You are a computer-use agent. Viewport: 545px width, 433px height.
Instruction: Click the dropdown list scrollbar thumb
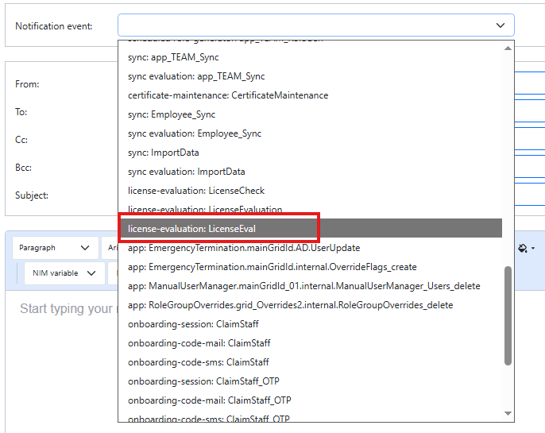(x=508, y=315)
